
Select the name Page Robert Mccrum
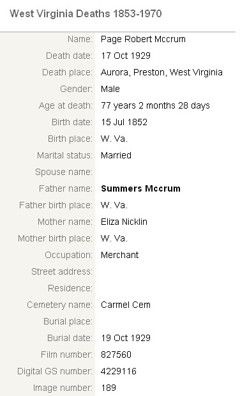(143, 40)
